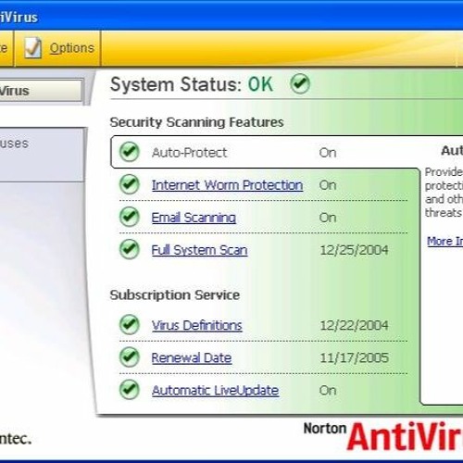Click the 12/22/2004 definitions date
Viewport: 463px width, 463px height.
pos(354,326)
